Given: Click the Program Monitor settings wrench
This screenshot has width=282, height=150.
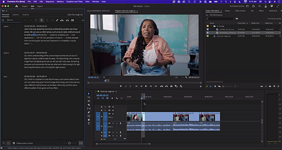Looking at the screenshot, I should (x=186, y=77).
